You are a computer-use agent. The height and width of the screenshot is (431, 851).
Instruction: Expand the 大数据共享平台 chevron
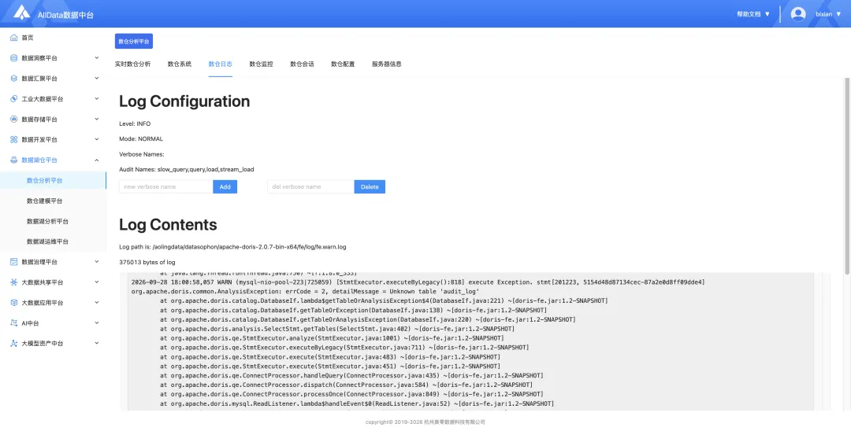[97, 282]
